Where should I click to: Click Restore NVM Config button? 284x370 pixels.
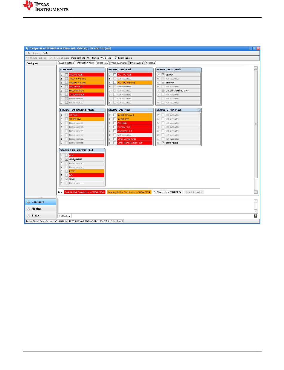pyautogui.click(x=102, y=58)
